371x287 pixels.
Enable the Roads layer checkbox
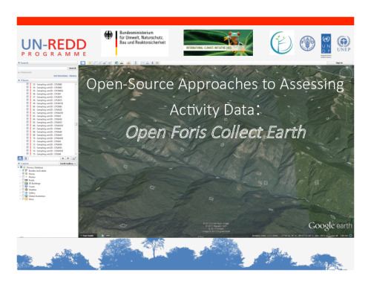click(23, 180)
